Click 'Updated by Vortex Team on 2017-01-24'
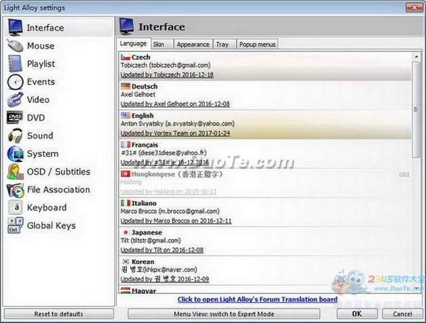This screenshot has height=323, width=426. (x=175, y=133)
